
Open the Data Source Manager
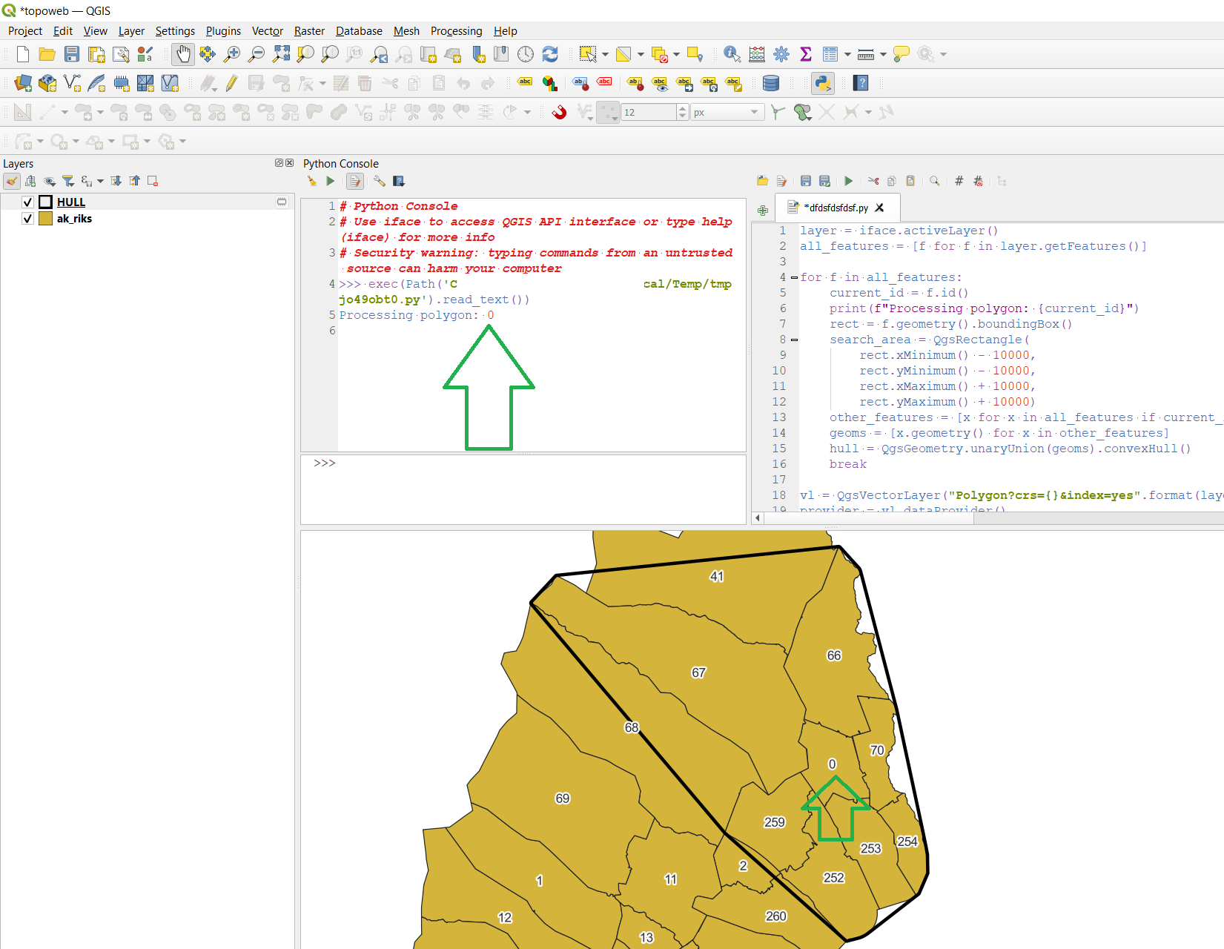click(23, 83)
